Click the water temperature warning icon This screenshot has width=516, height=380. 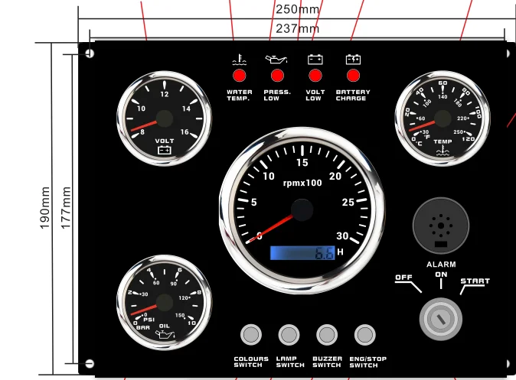(x=239, y=59)
